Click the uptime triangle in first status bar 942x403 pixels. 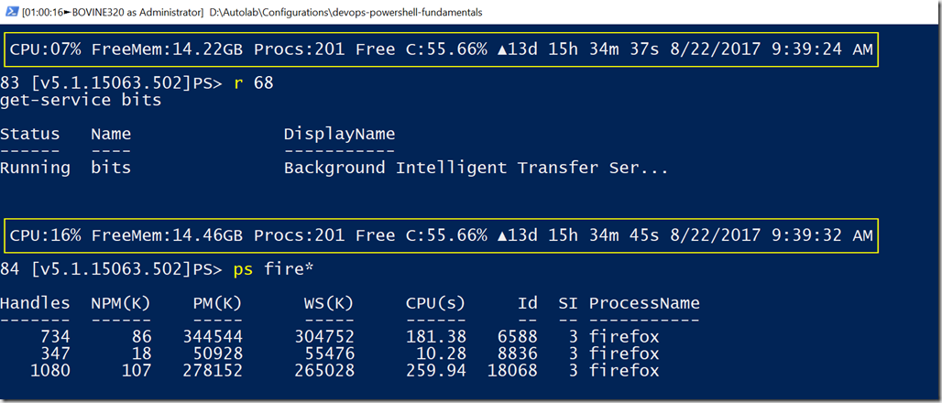coord(503,49)
